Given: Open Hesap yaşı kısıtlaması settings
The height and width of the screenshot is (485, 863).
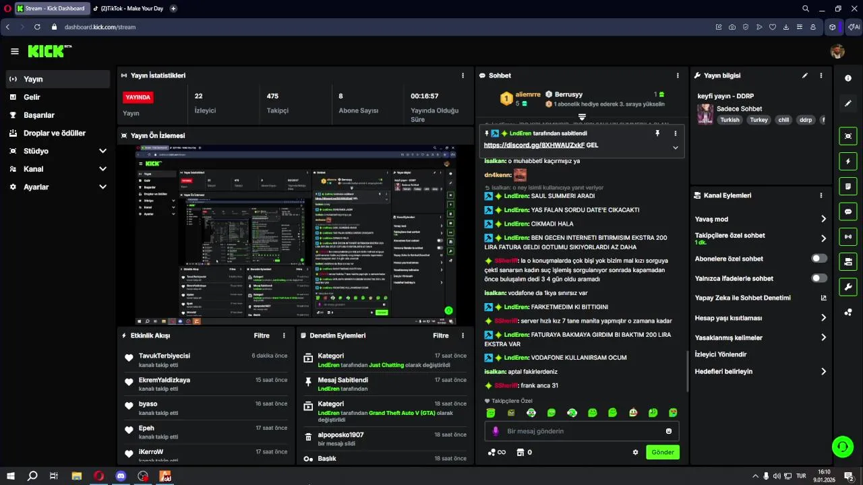Looking at the screenshot, I should (x=761, y=318).
